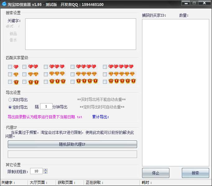Image resolution: width=212 pixels, height=186 pixels.
Task: Check the one-diamond buyer level box
Action: (10, 74)
